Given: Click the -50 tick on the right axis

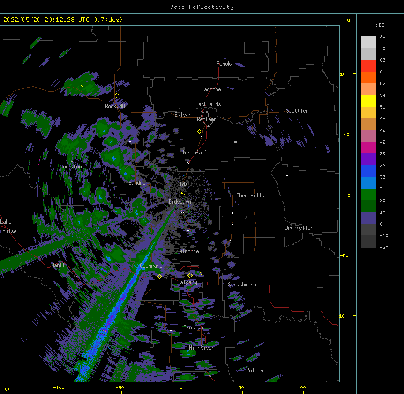Looking at the screenshot, I should click(344, 255).
